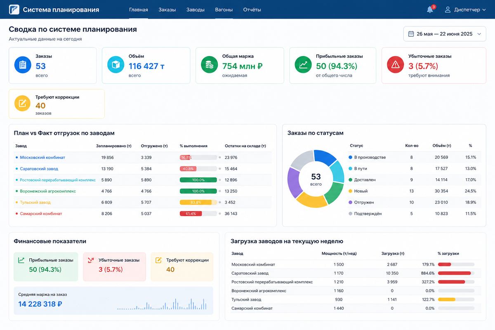
Task: Click the app logo in header
Action: 14,9
